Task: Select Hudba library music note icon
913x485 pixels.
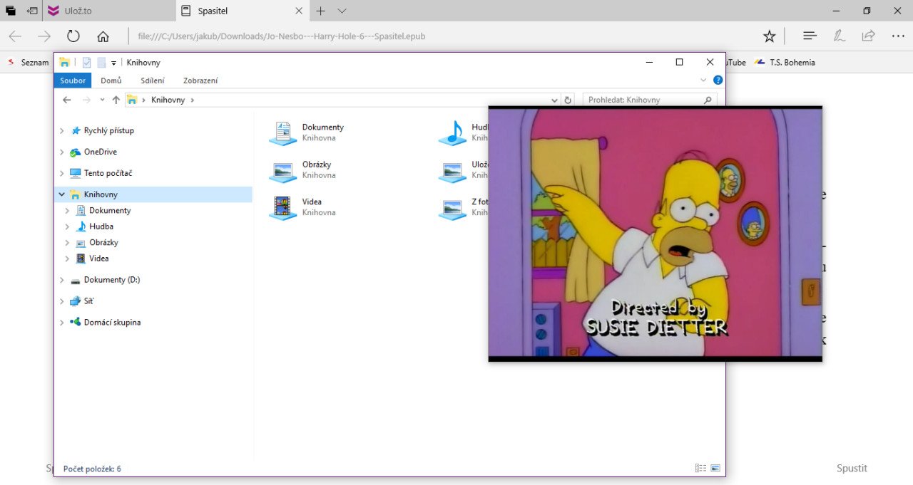Action: point(452,132)
